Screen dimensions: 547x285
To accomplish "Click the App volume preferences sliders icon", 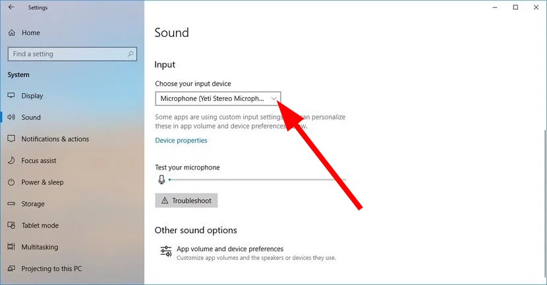I will (x=165, y=251).
